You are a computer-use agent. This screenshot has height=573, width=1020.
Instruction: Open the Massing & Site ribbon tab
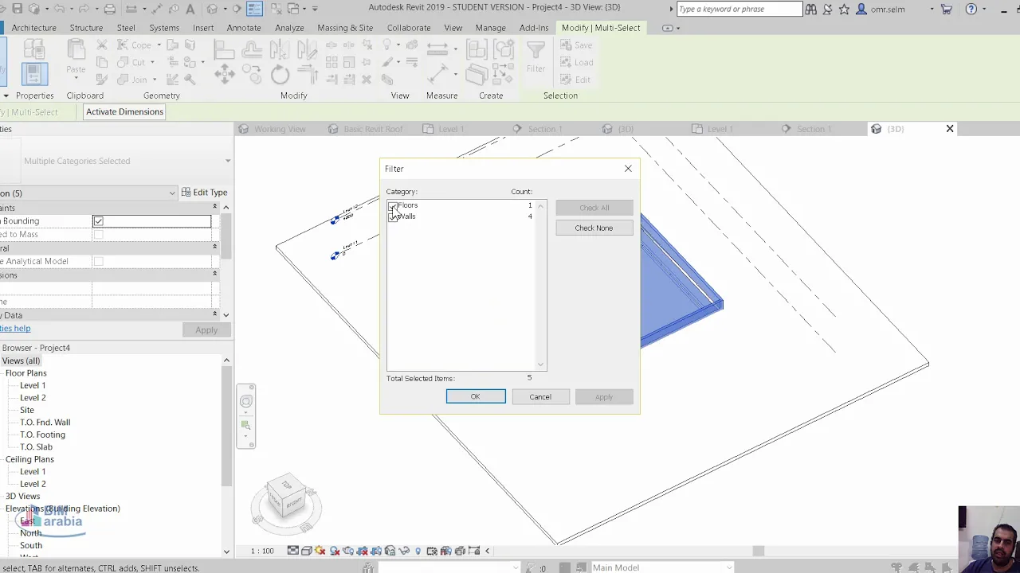tap(345, 28)
